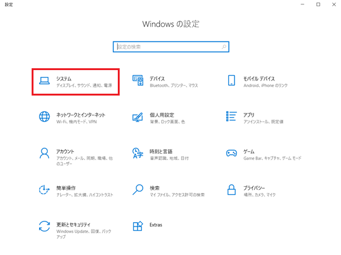The image size is (341, 255).
Task: Open the アプリ list icon
Action: pos(231,116)
